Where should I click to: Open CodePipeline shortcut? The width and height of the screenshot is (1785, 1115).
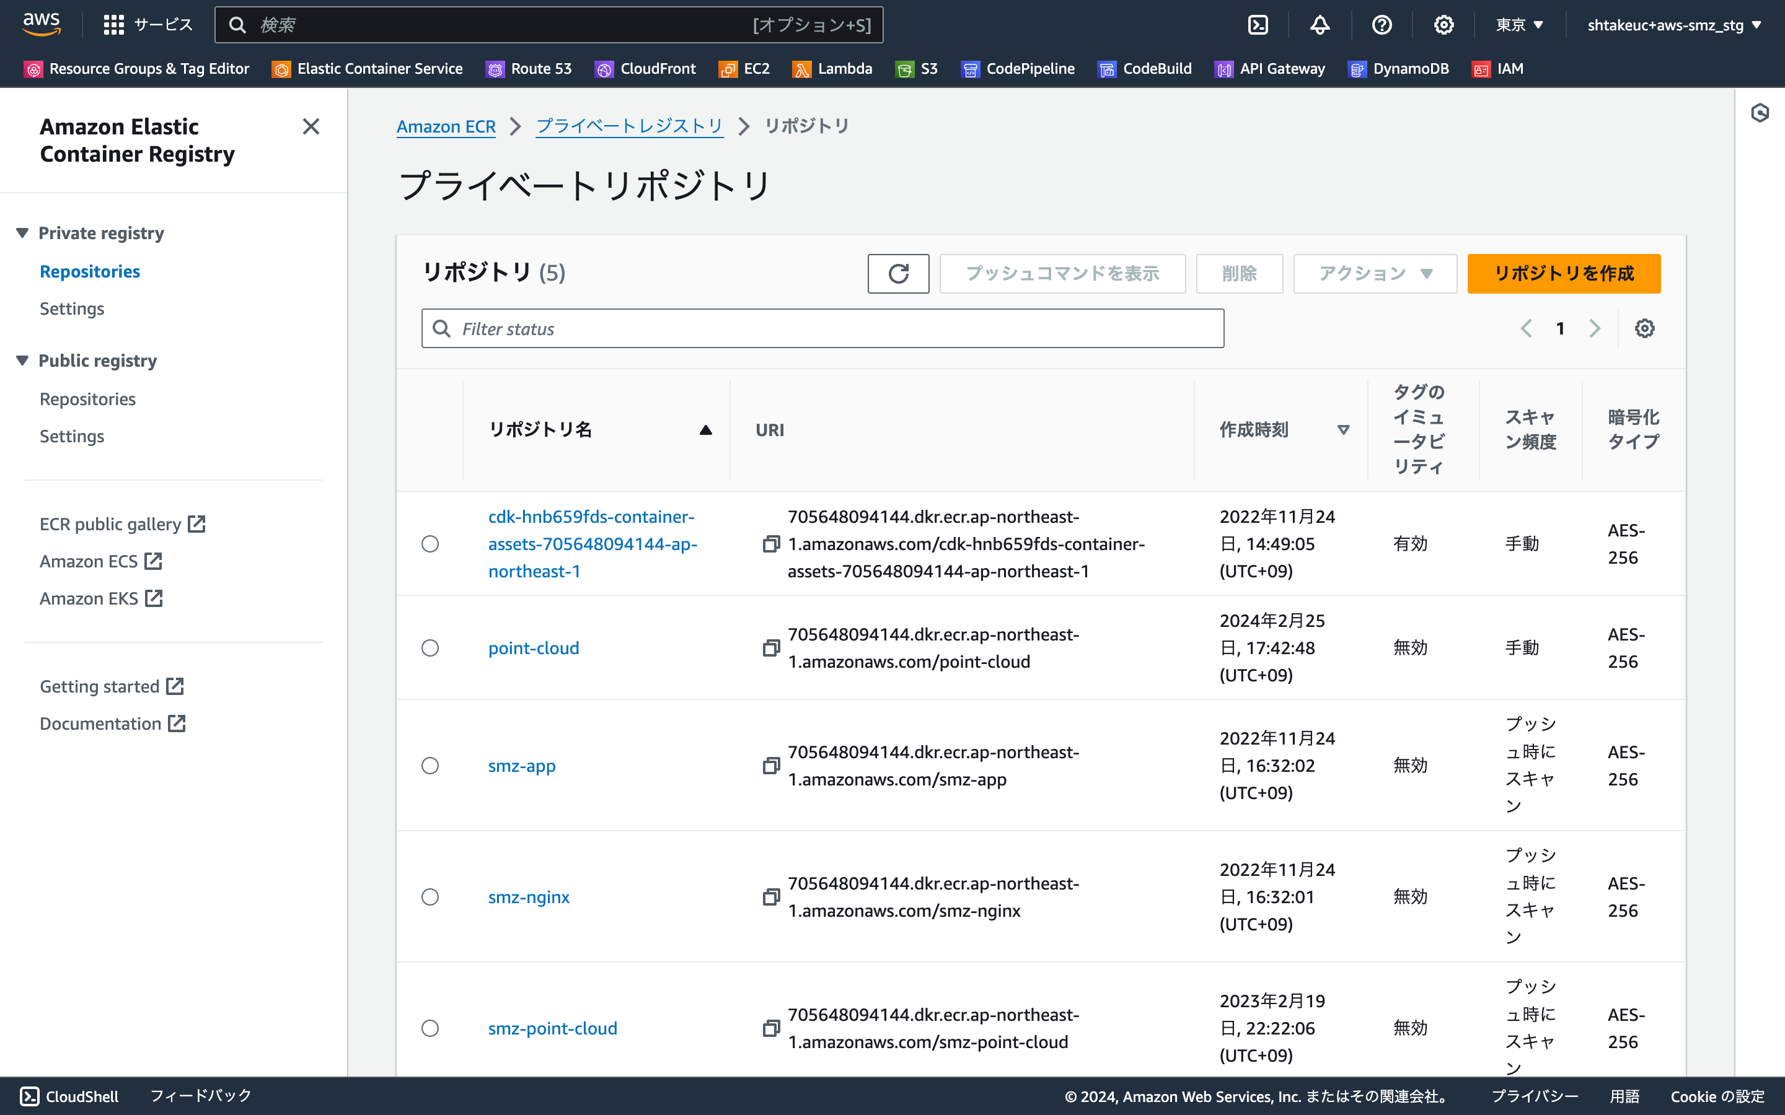point(1018,69)
